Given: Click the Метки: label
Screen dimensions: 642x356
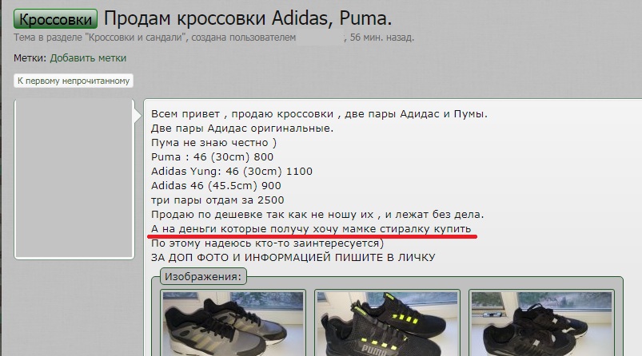Looking at the screenshot, I should pos(30,58).
